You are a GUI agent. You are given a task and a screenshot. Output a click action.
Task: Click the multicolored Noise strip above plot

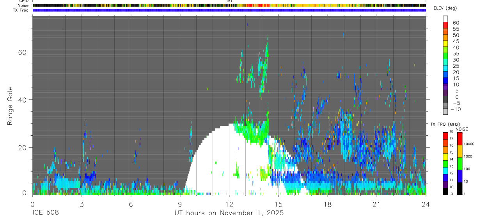click(x=229, y=5)
